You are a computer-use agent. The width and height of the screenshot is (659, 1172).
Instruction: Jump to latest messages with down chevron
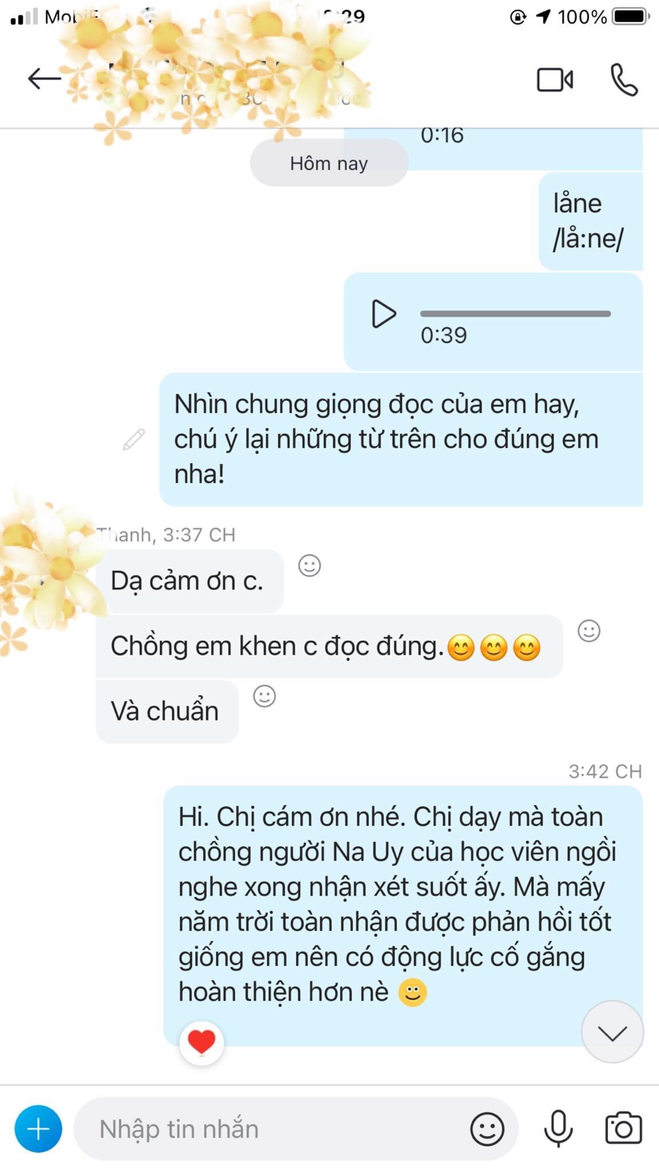[612, 1032]
